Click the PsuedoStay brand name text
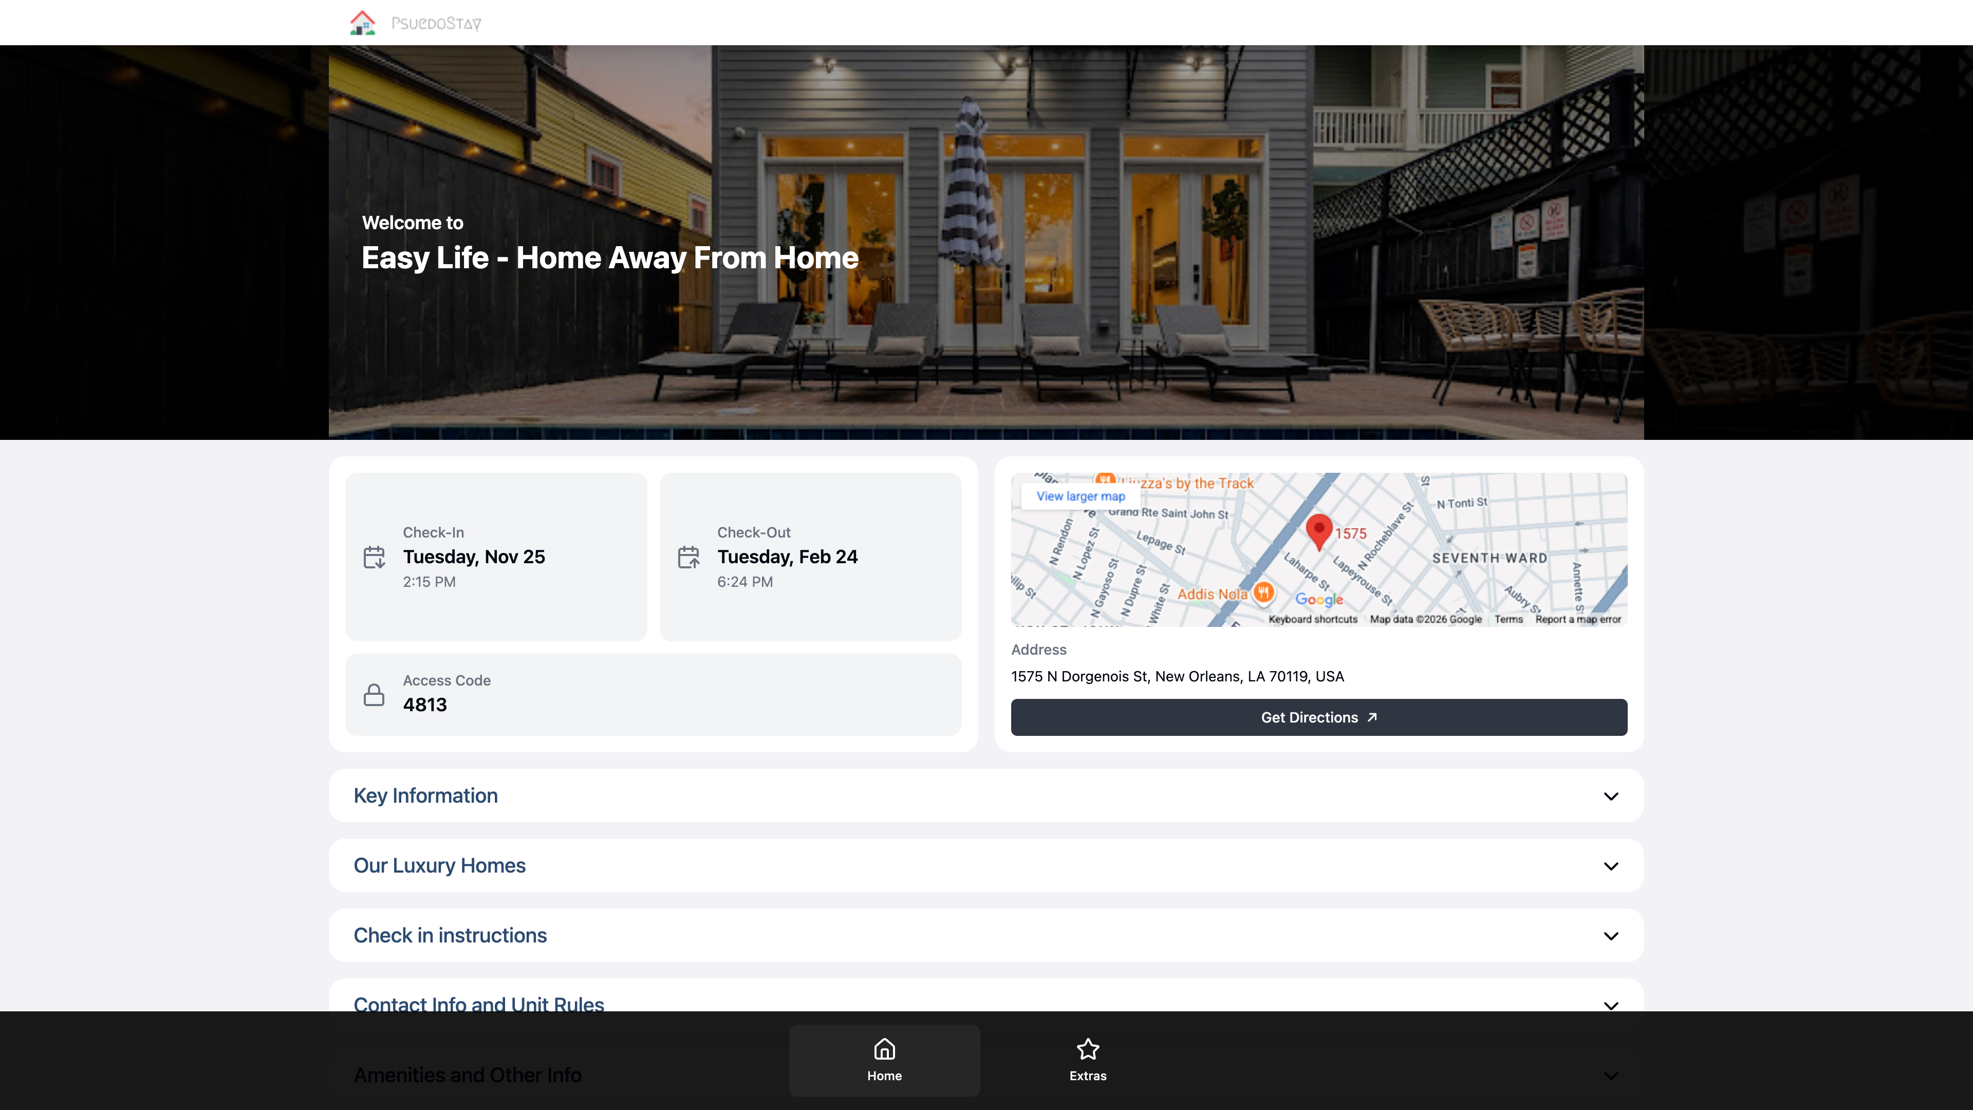 (x=436, y=24)
